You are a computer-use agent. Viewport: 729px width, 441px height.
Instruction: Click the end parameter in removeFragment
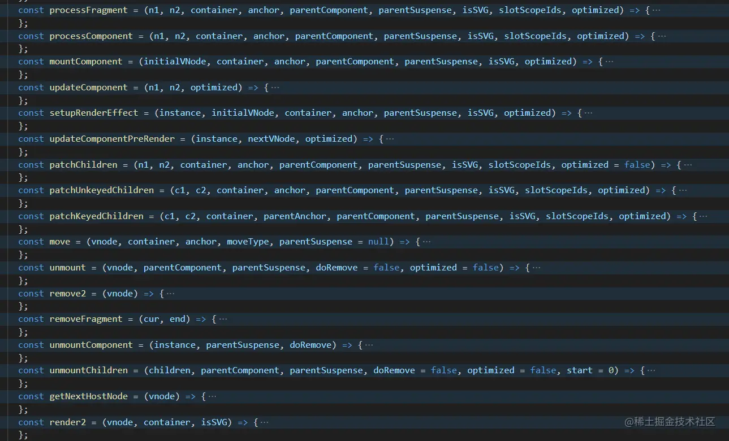tap(178, 319)
